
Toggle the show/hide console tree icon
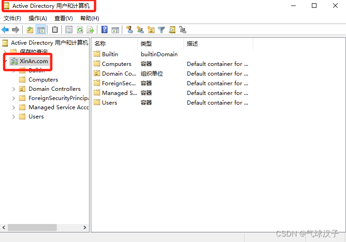pyautogui.click(x=41, y=30)
